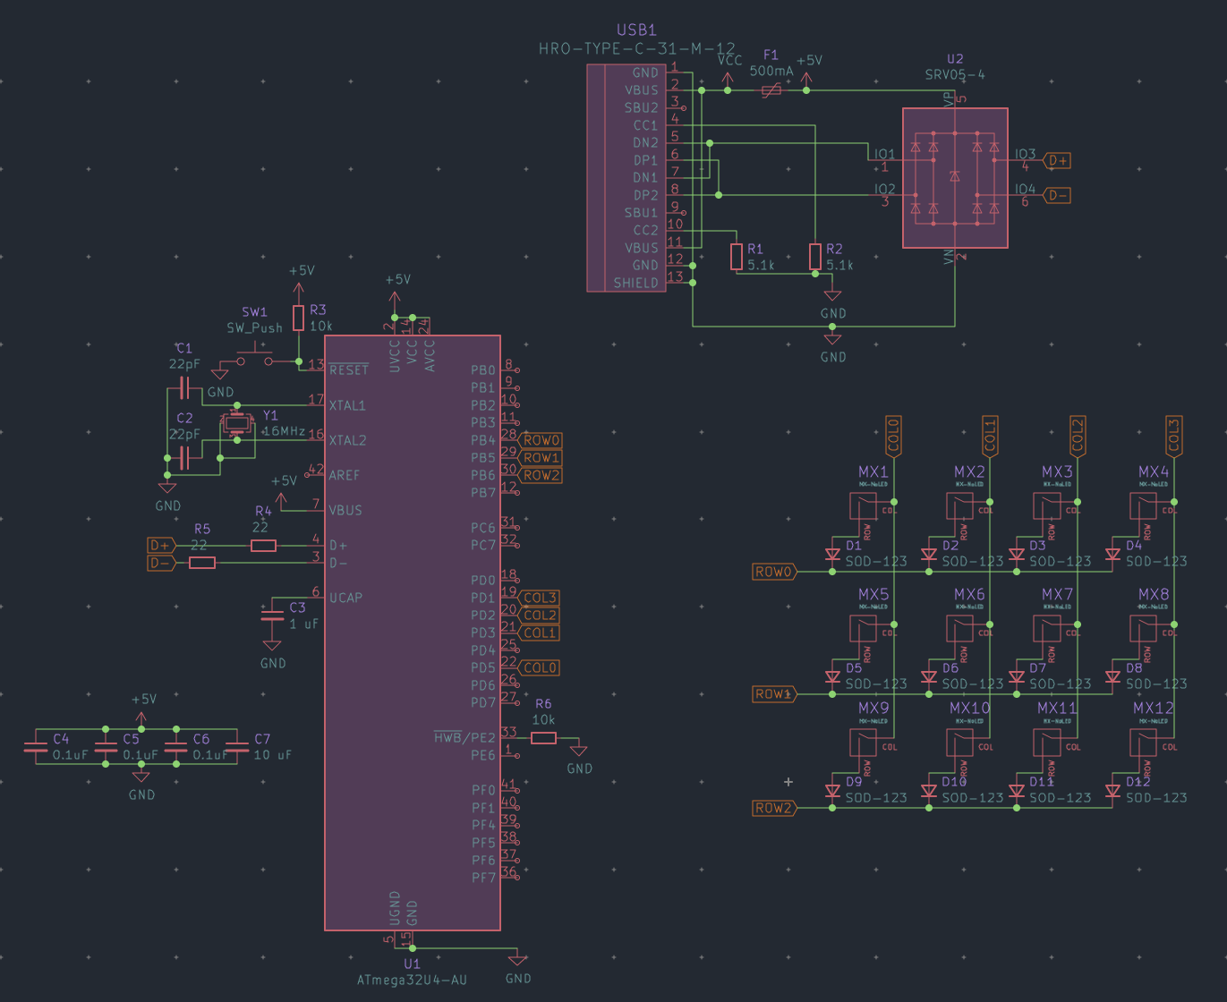Click the MX12 key switch symbol
Image resolution: width=1227 pixels, height=1002 pixels.
pyautogui.click(x=1144, y=743)
